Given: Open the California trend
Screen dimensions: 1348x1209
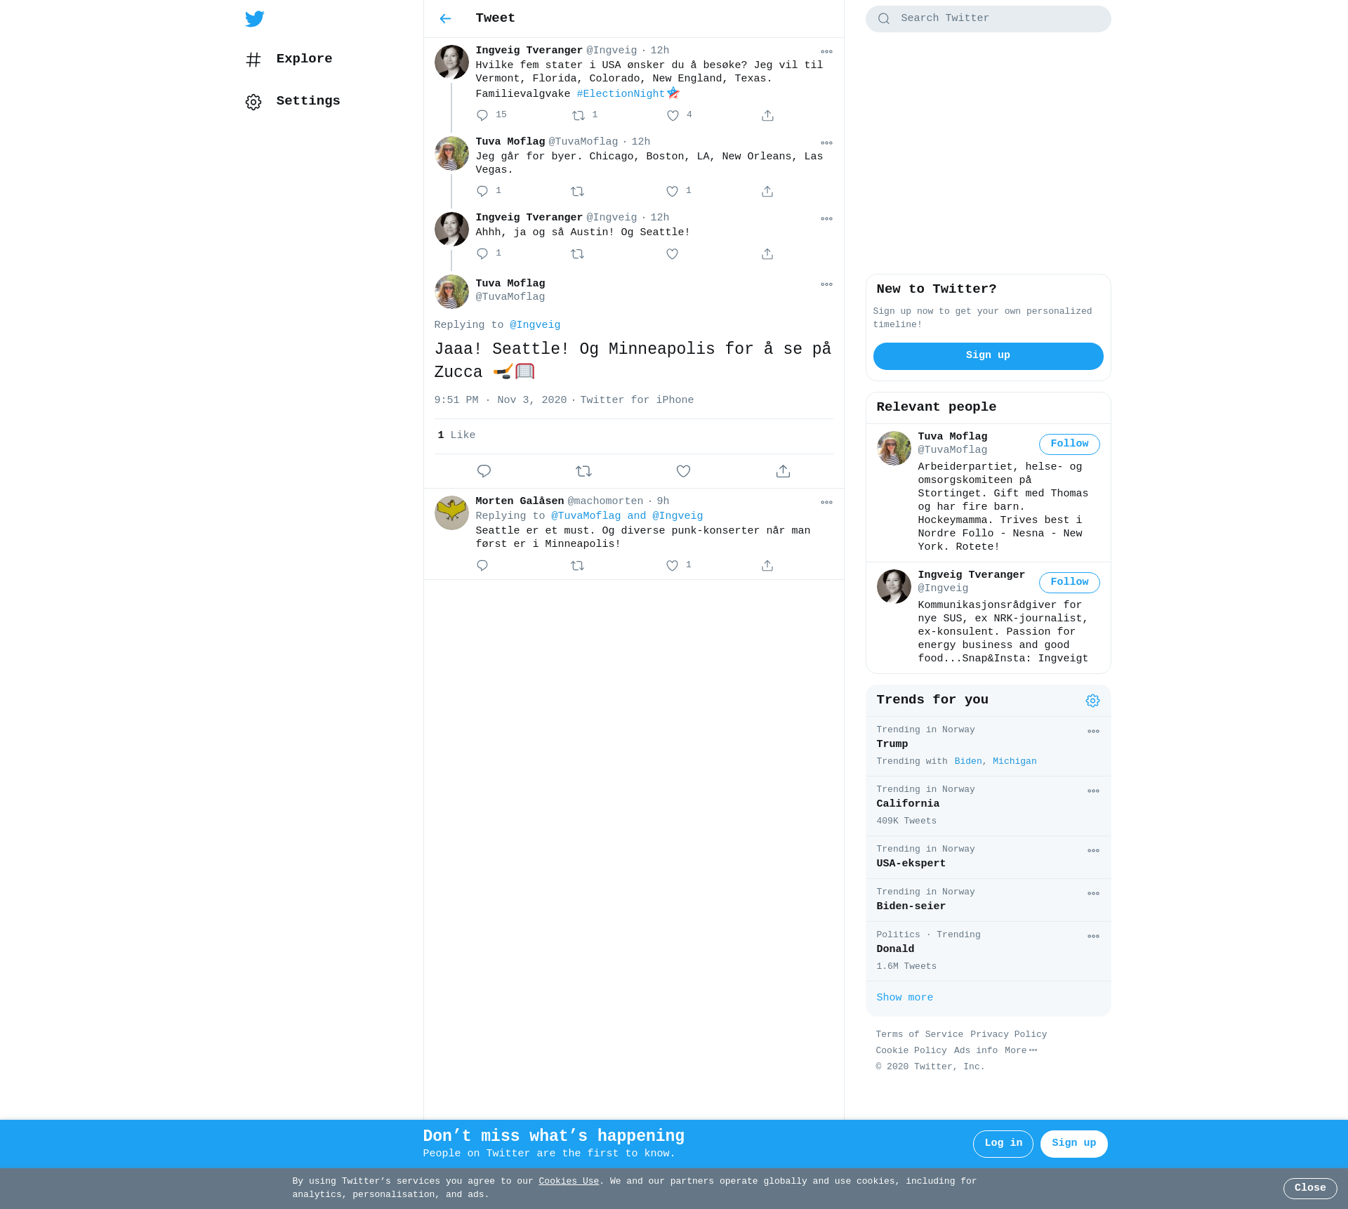Looking at the screenshot, I should [988, 806].
